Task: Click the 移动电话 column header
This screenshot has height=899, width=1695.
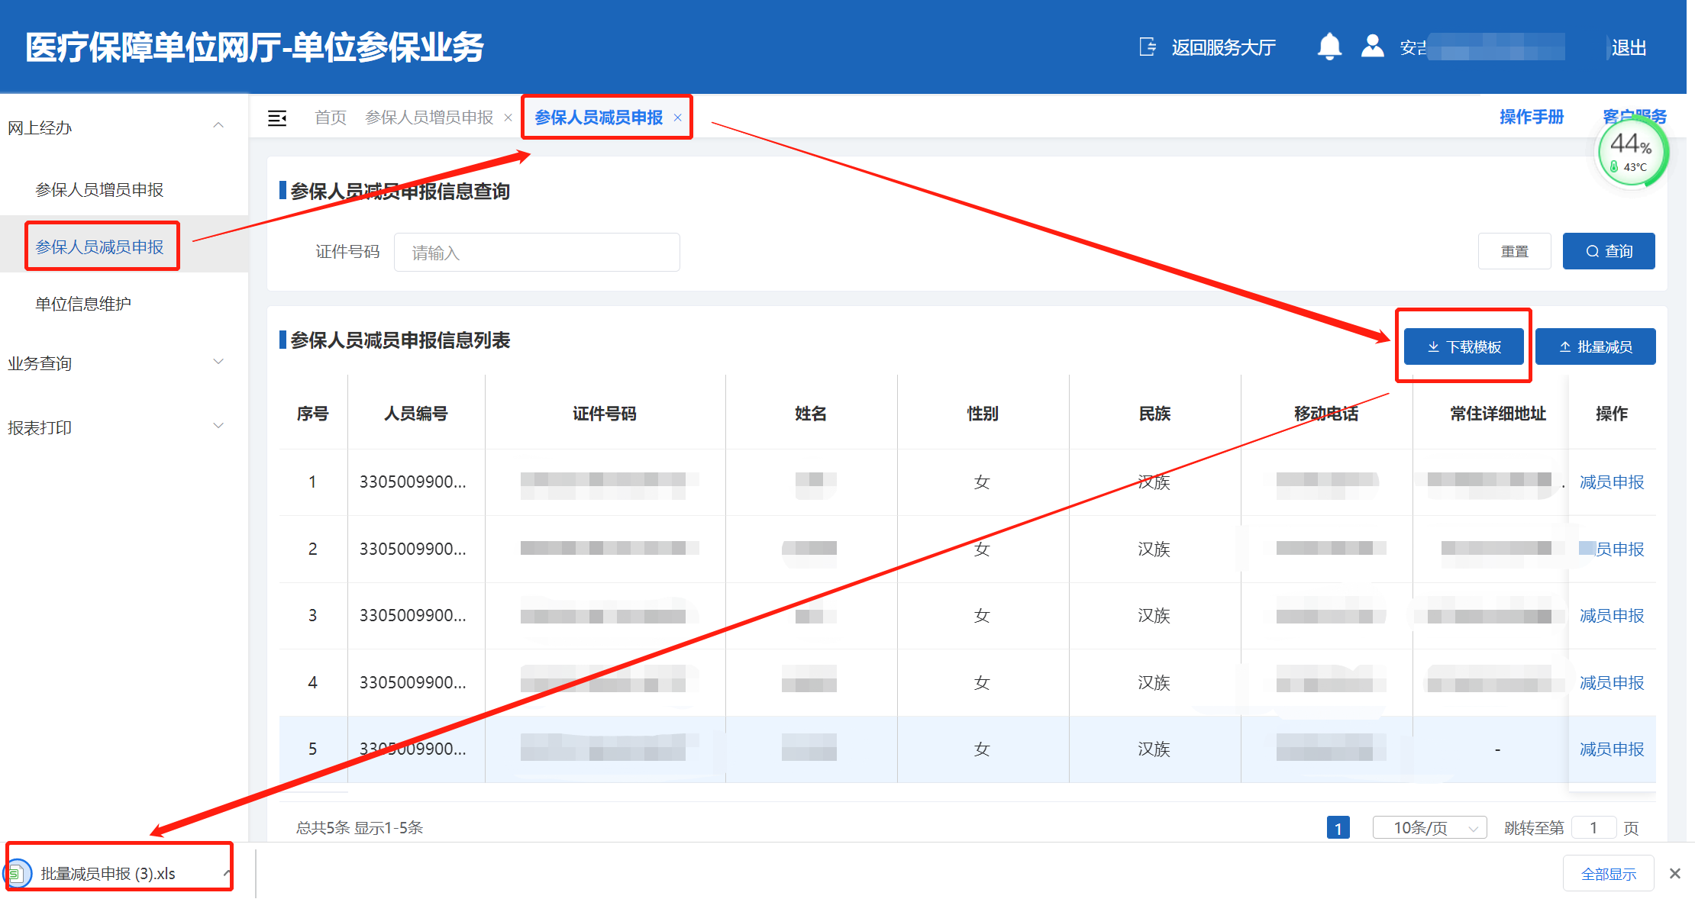Action: [1326, 414]
